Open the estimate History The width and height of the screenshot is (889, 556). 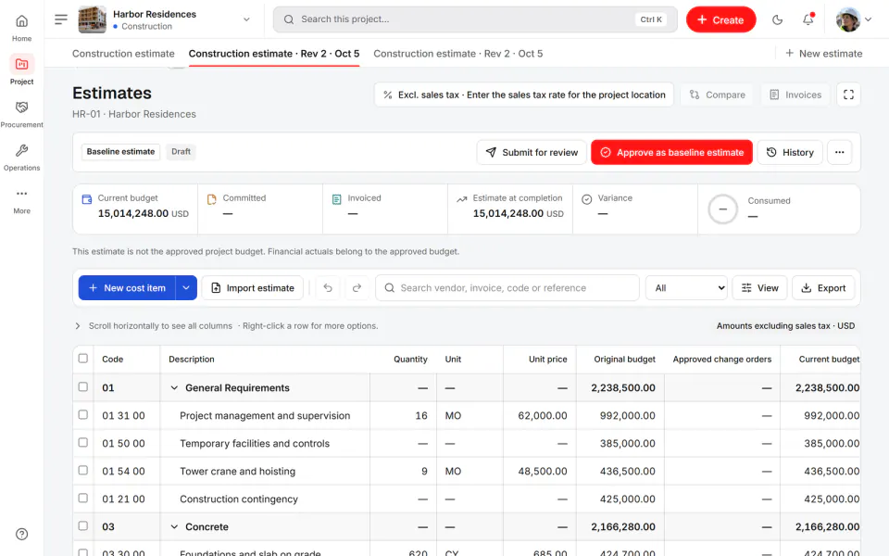coord(790,152)
